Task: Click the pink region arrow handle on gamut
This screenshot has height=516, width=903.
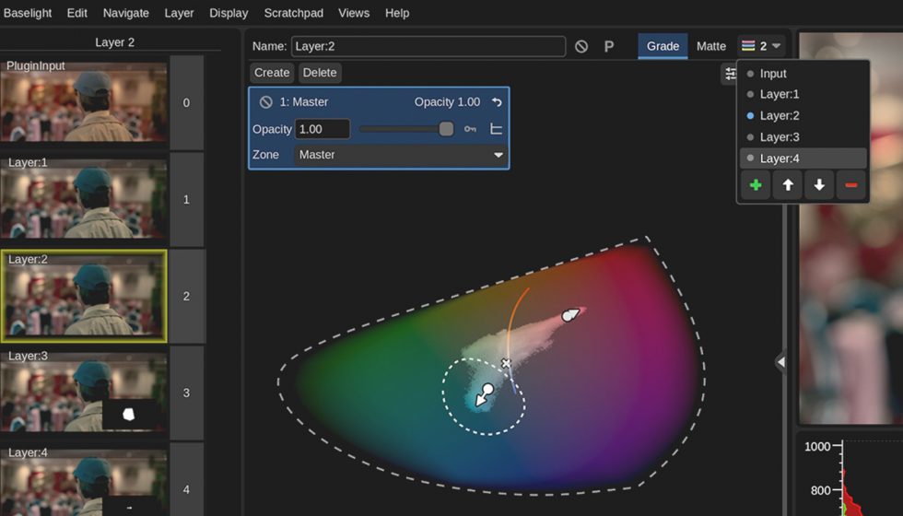Action: 570,315
